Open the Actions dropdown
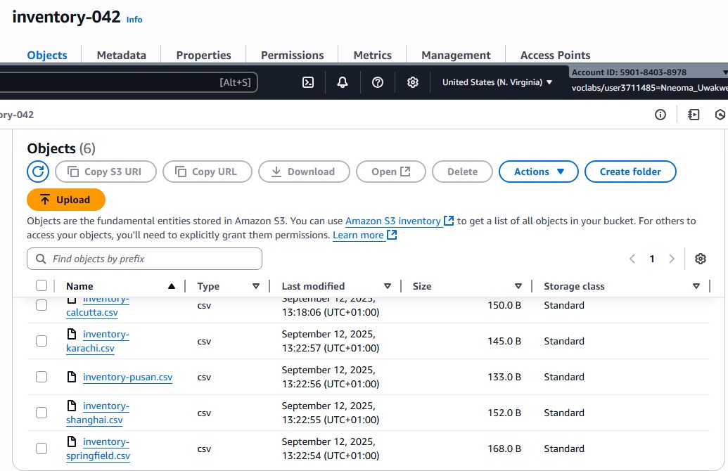The height and width of the screenshot is (471, 728). [x=539, y=172]
